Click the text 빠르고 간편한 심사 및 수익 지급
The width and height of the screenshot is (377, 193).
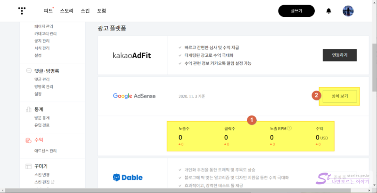tap(212, 47)
